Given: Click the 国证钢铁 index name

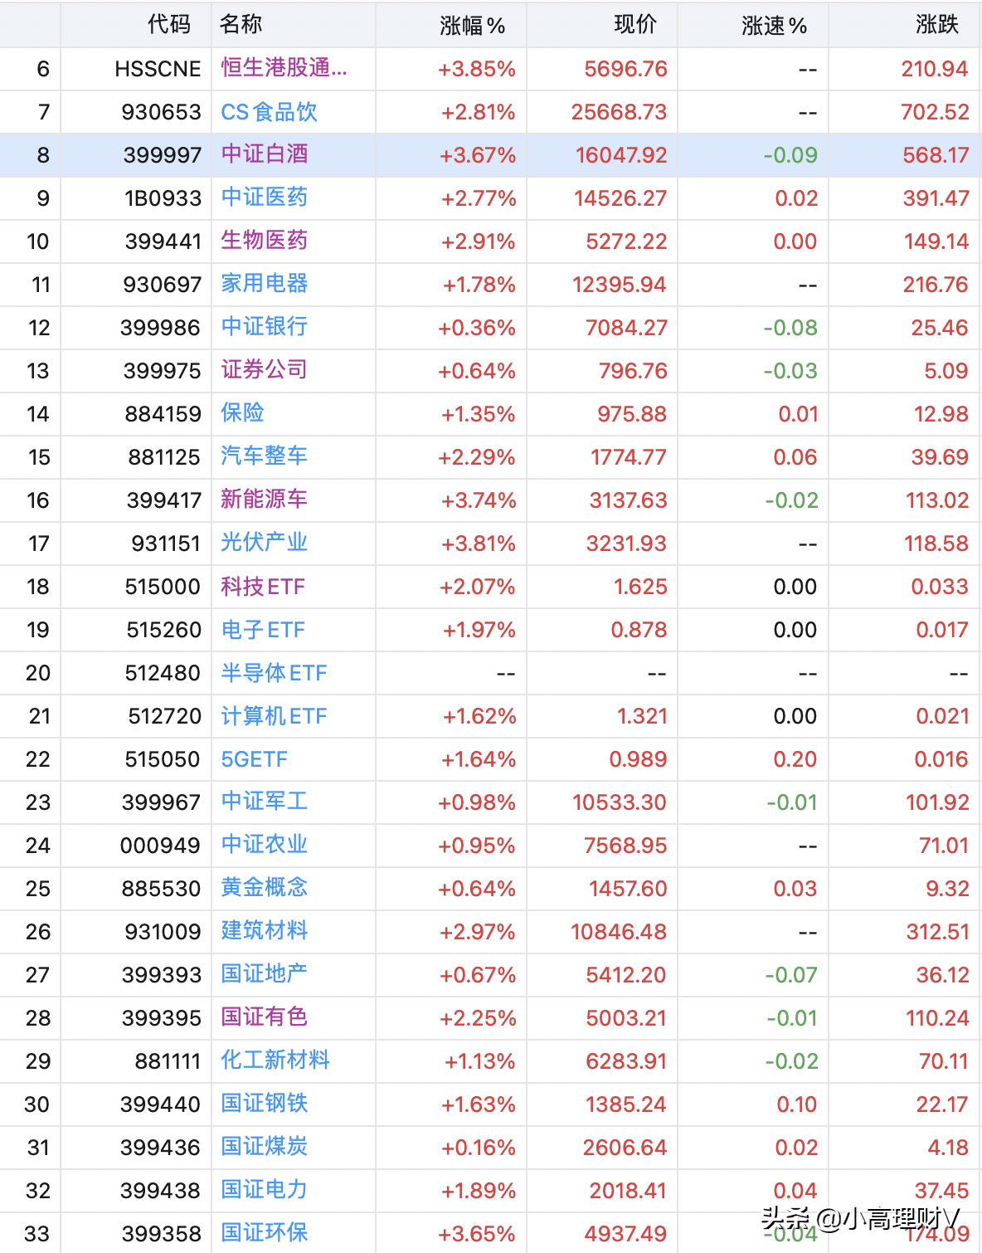Looking at the screenshot, I should pyautogui.click(x=265, y=1104).
